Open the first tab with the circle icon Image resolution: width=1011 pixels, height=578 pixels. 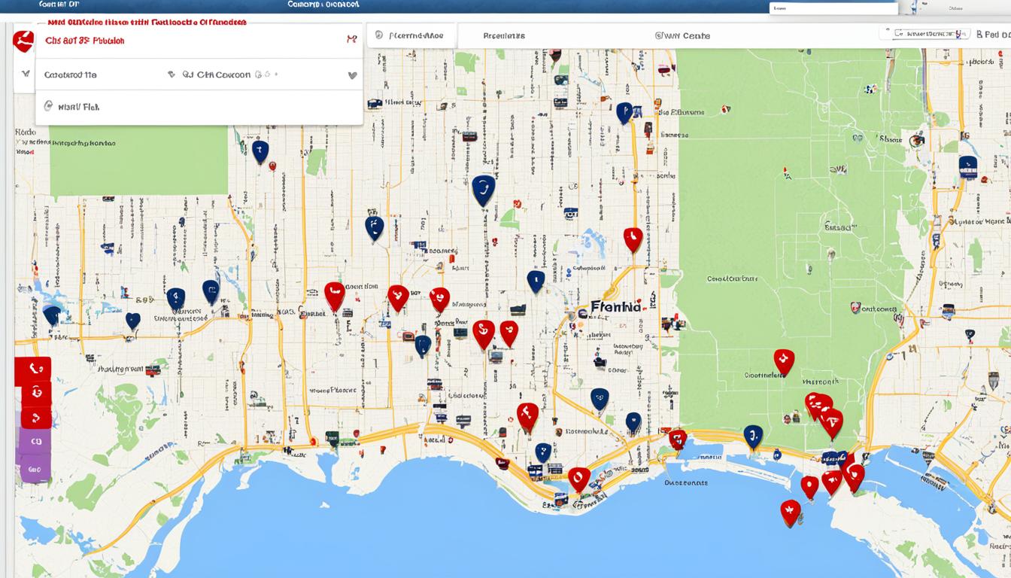pyautogui.click(x=410, y=35)
